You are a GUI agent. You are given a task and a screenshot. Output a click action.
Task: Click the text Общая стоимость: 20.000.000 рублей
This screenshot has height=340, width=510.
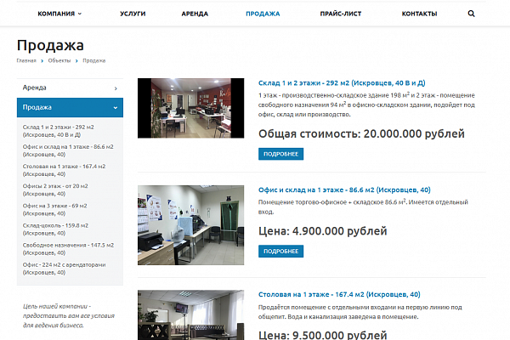pos(361,133)
